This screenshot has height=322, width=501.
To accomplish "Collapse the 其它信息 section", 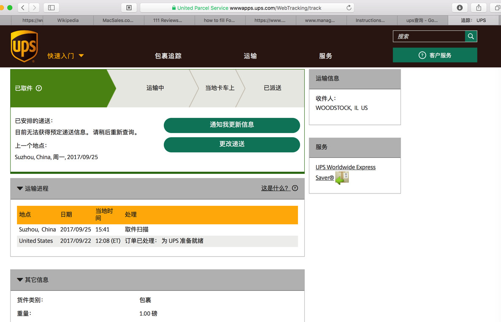I will tap(20, 279).
